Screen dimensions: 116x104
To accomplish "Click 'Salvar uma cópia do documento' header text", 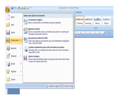I will pyautogui.click(x=34, y=16).
